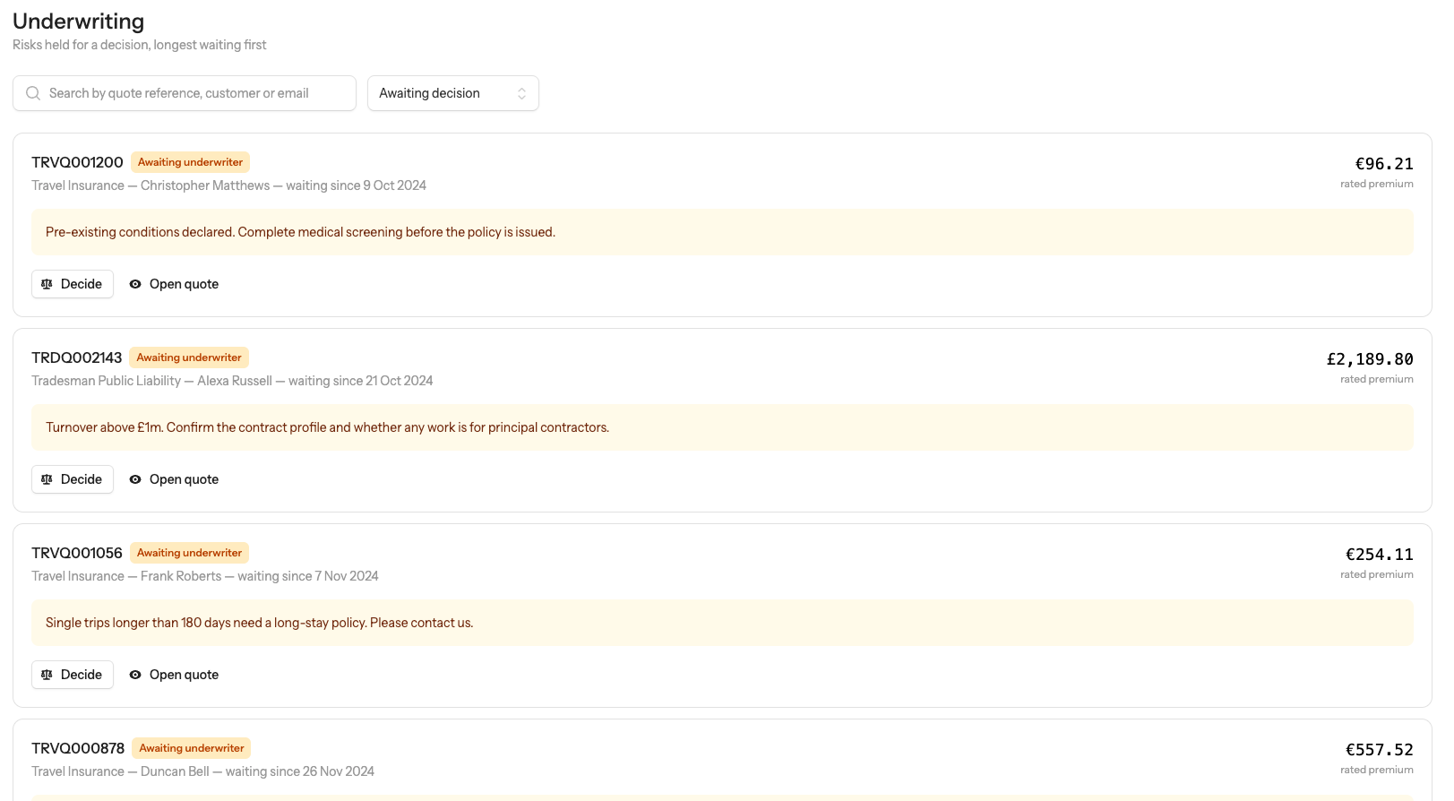Click Awaiting underwriter badge on TRVQ001056
Screen dimensions: 1454x801
pos(189,553)
